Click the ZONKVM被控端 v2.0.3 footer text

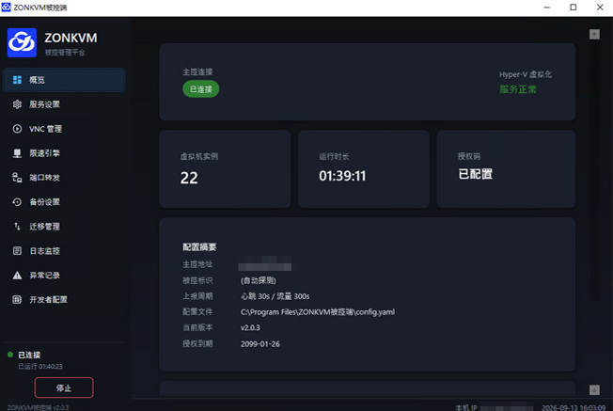tap(38, 407)
